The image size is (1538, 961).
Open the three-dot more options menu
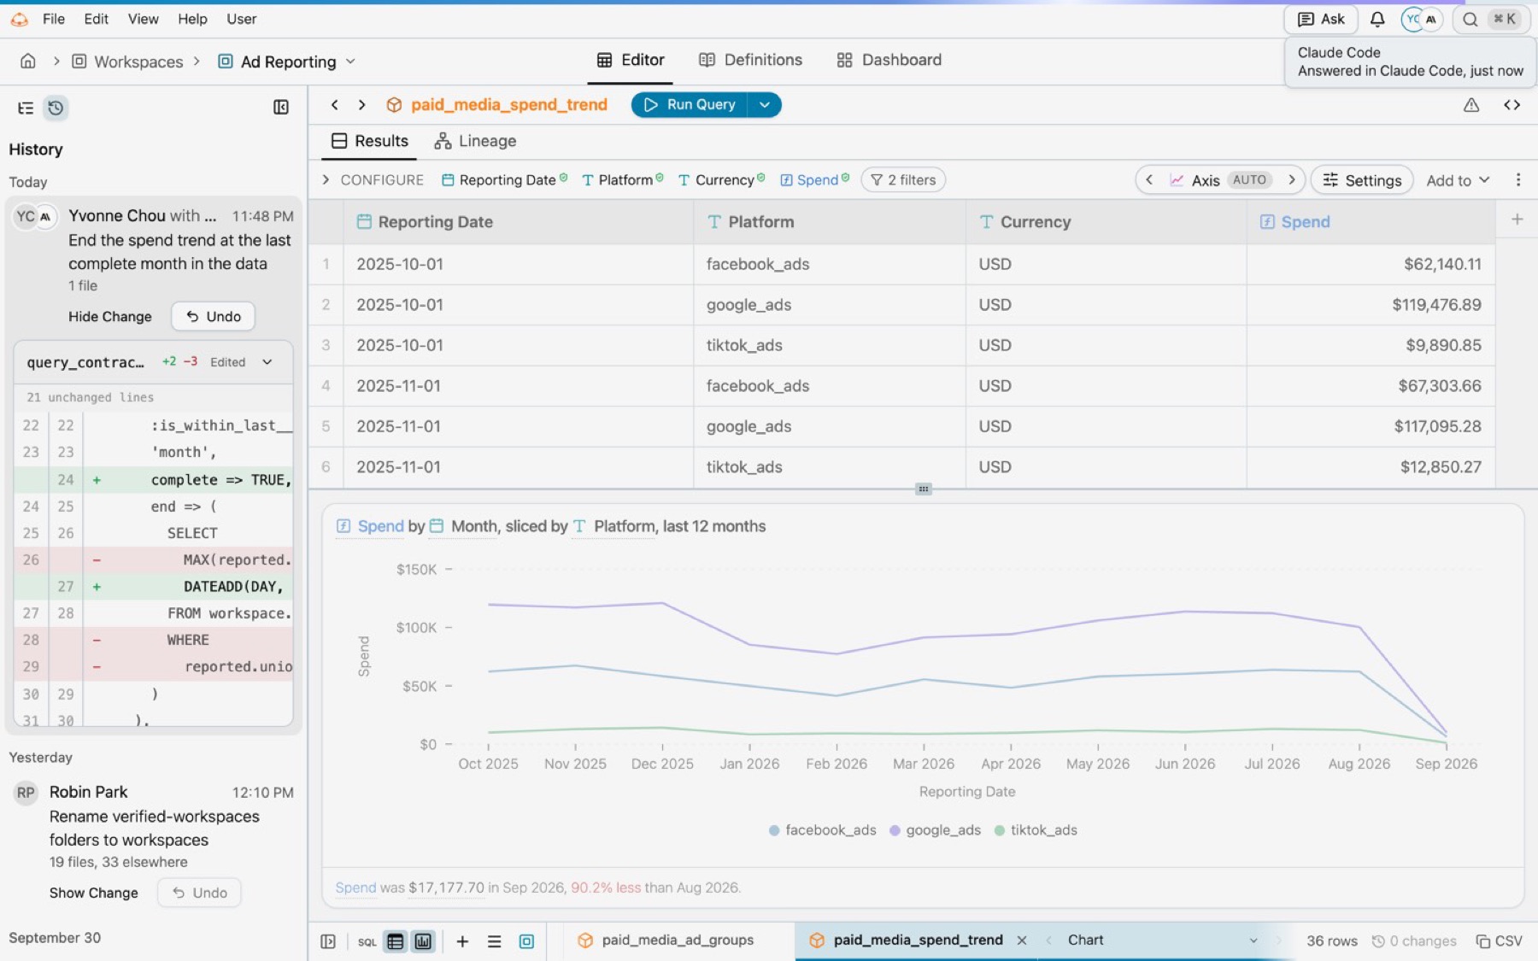1517,179
